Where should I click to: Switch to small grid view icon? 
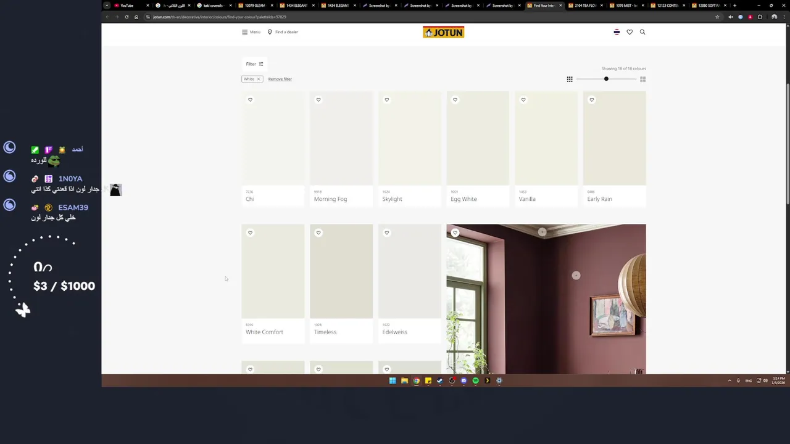[x=570, y=79]
